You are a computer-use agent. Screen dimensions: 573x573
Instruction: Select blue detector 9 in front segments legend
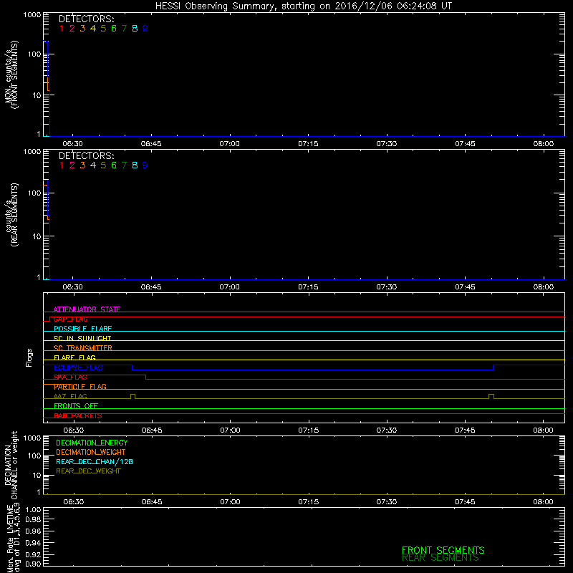145,28
